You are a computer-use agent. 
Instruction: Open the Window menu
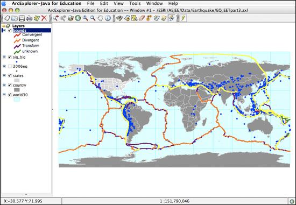point(154,3)
